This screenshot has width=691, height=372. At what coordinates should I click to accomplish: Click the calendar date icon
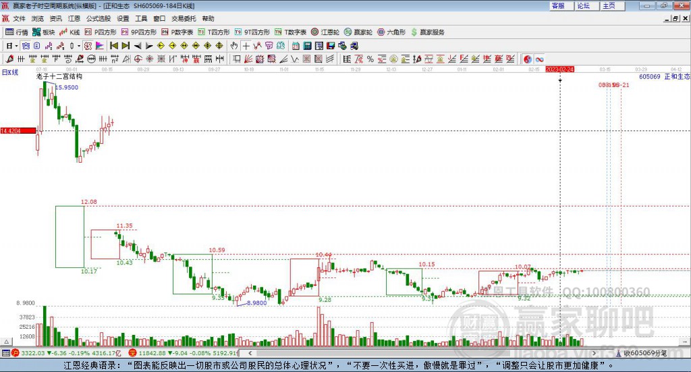[296, 46]
